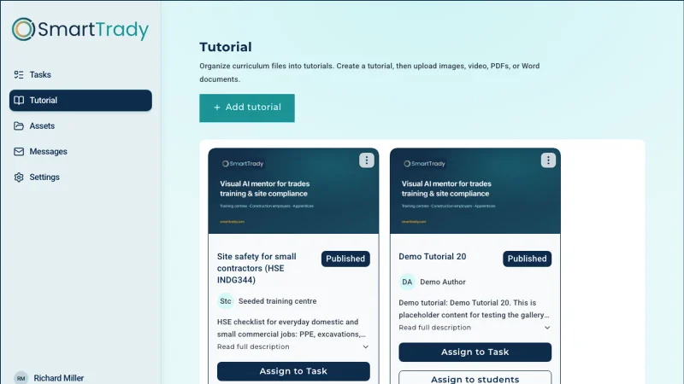
Task: Click the Messages envelope icon
Action: coord(19,152)
